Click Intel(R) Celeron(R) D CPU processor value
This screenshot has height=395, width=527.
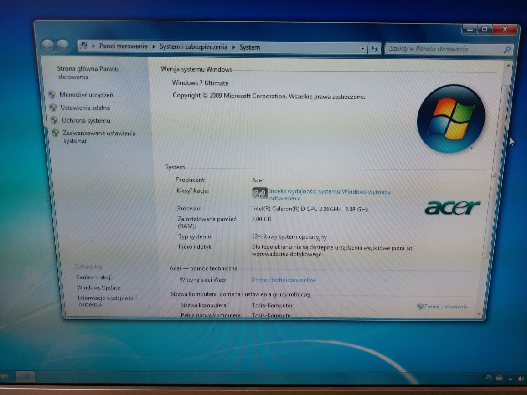(x=310, y=209)
